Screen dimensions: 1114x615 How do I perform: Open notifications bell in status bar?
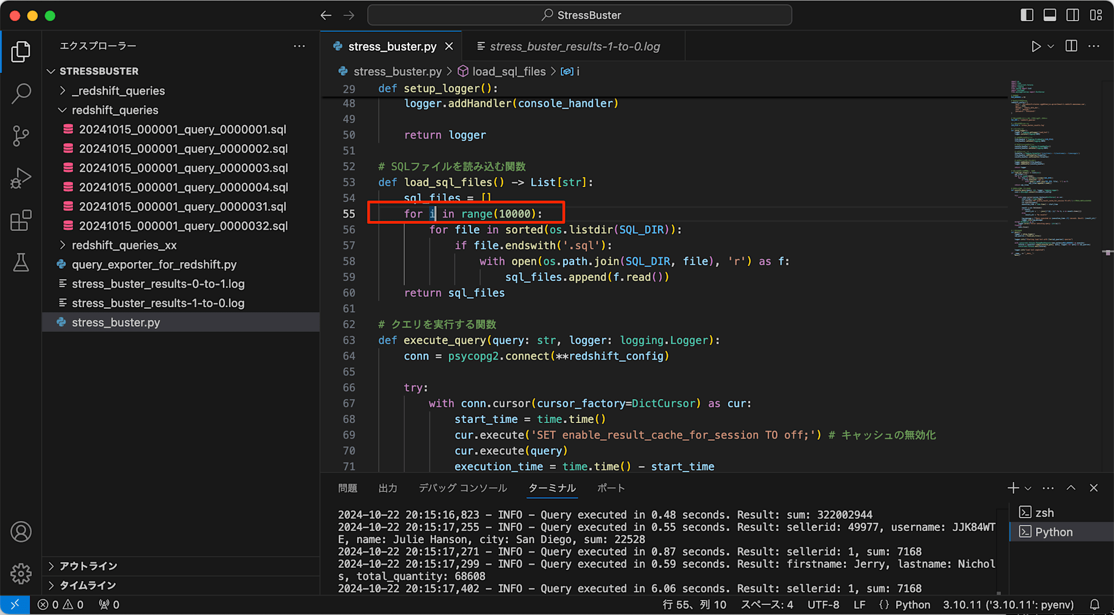pyautogui.click(x=1095, y=604)
